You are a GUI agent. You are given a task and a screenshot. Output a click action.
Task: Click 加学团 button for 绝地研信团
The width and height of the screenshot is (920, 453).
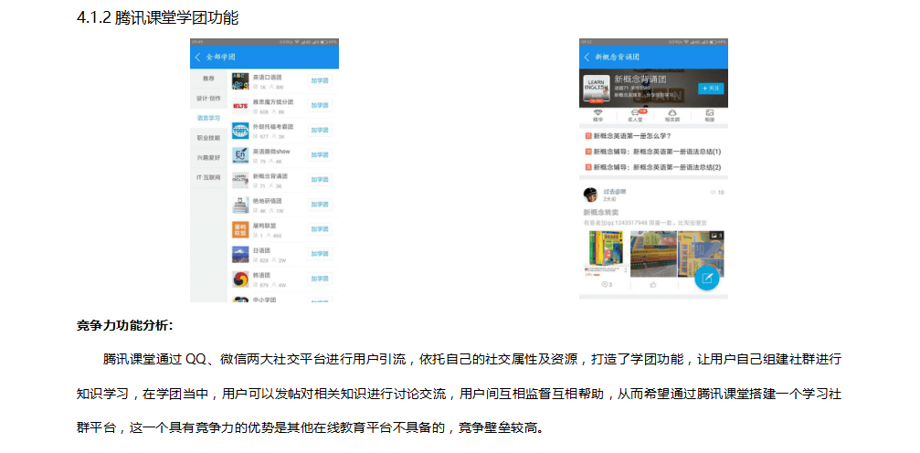pos(320,205)
